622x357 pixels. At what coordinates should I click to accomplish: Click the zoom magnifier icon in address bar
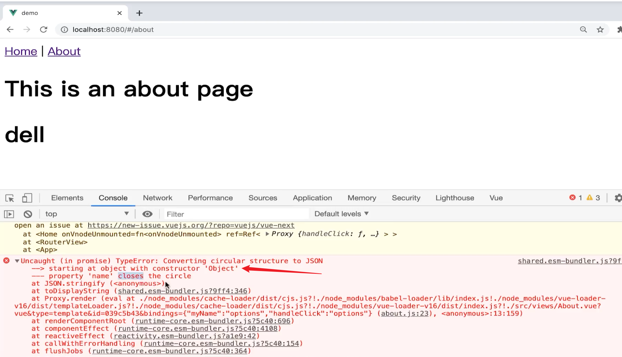click(x=583, y=29)
